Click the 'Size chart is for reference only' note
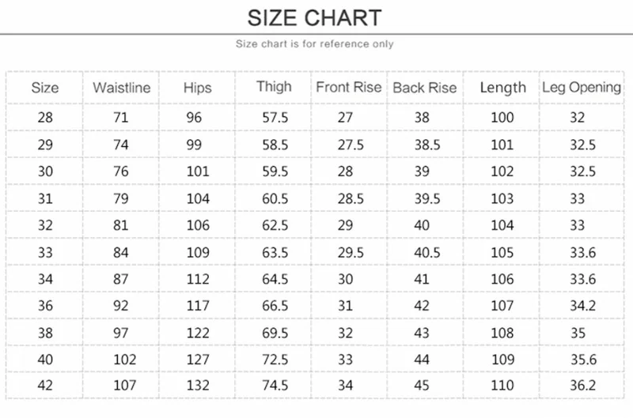The image size is (633, 418). tap(315, 44)
